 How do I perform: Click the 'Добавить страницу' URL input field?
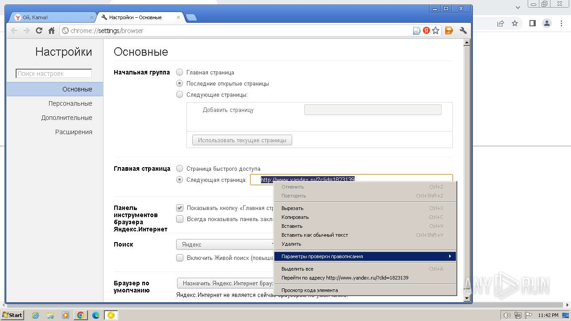click(373, 110)
